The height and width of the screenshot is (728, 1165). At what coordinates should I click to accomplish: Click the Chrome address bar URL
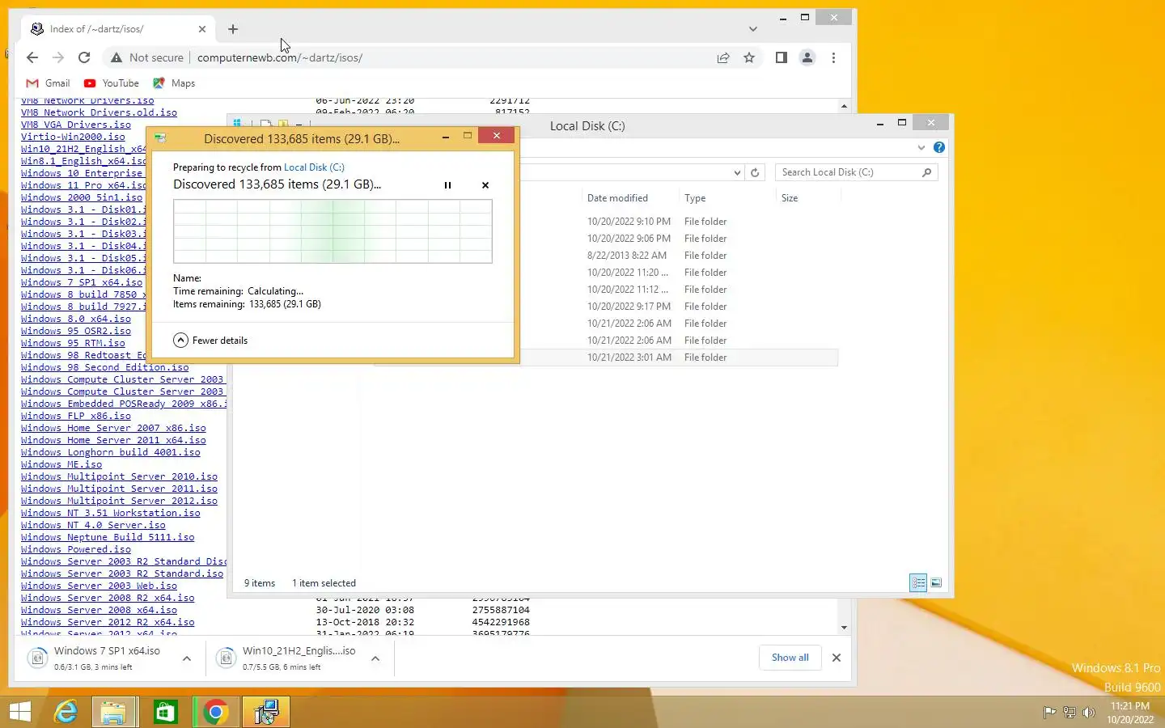pyautogui.click(x=280, y=57)
